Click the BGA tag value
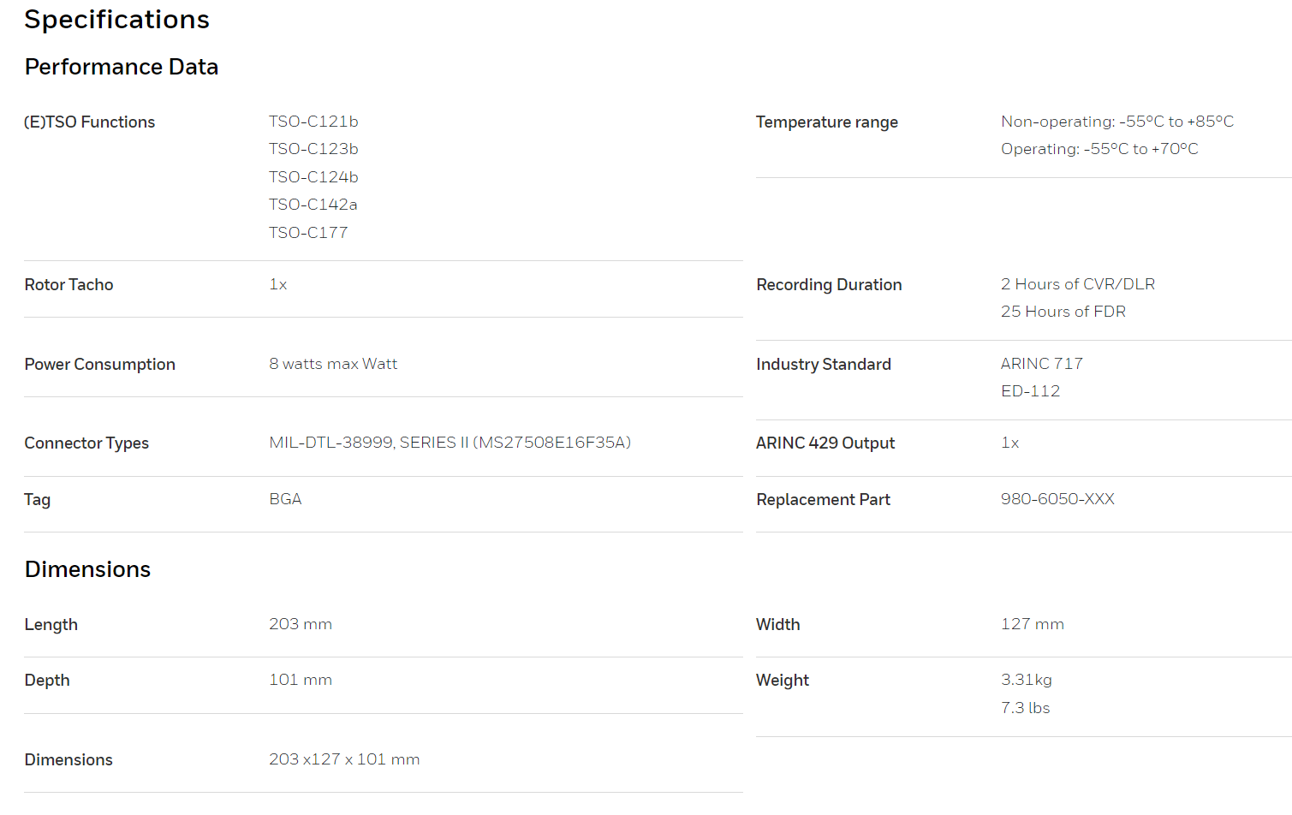1292x815 pixels. point(285,499)
